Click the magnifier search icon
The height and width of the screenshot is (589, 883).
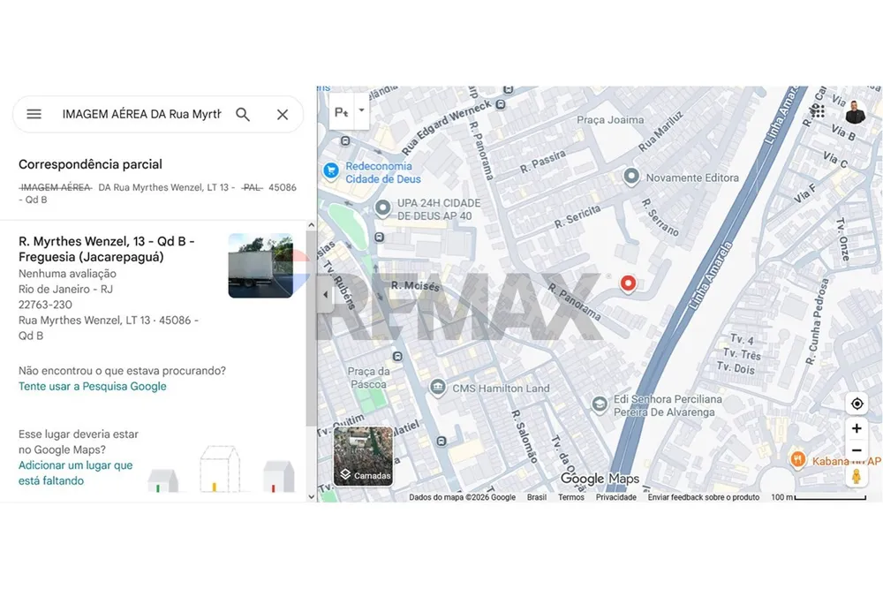coord(243,114)
